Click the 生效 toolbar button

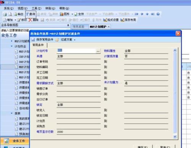coord(79,14)
